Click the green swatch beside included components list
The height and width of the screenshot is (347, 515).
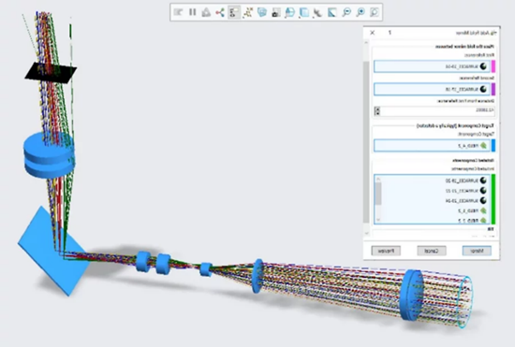[493, 199]
